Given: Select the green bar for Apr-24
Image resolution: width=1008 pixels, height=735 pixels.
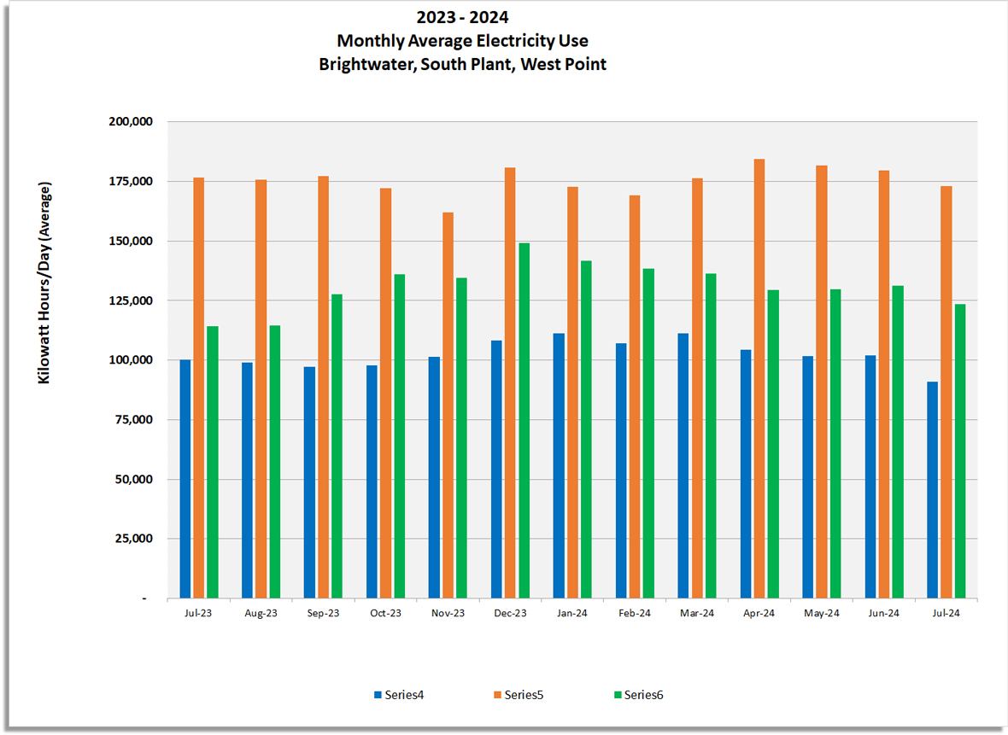Looking at the screenshot, I should tap(773, 444).
